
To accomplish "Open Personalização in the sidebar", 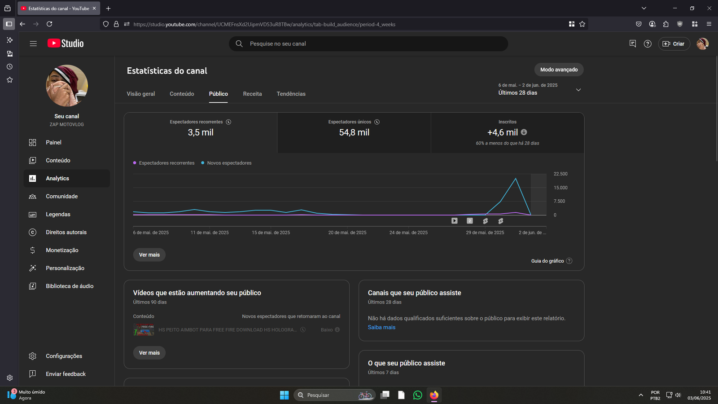I will [x=66, y=268].
